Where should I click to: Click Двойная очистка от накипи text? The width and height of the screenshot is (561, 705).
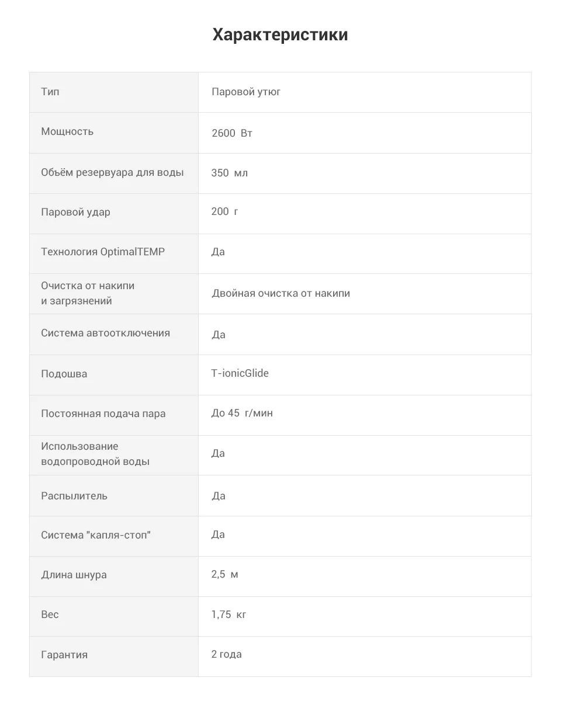(281, 293)
